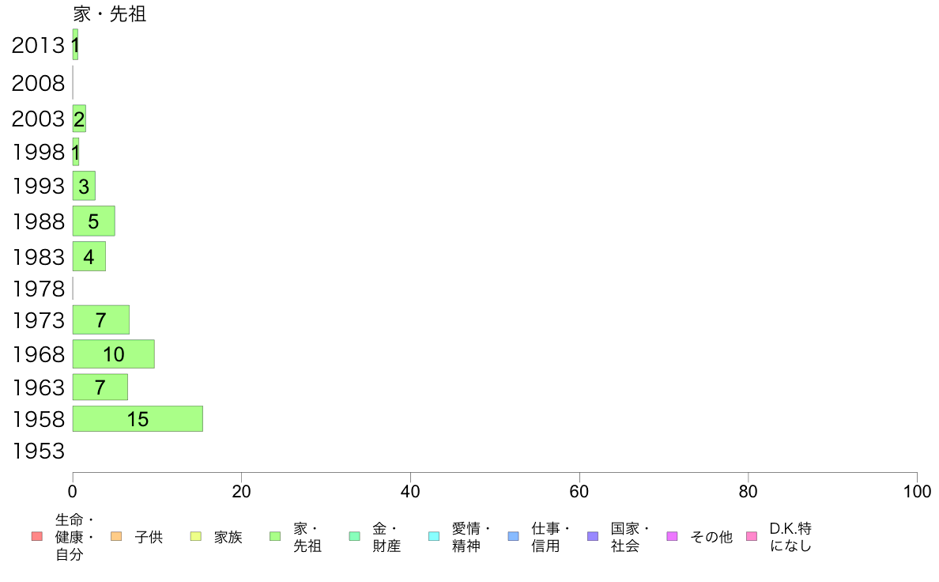The height and width of the screenshot is (582, 939).
Task: Click the 1983 bar showing 4
Action: (x=89, y=256)
